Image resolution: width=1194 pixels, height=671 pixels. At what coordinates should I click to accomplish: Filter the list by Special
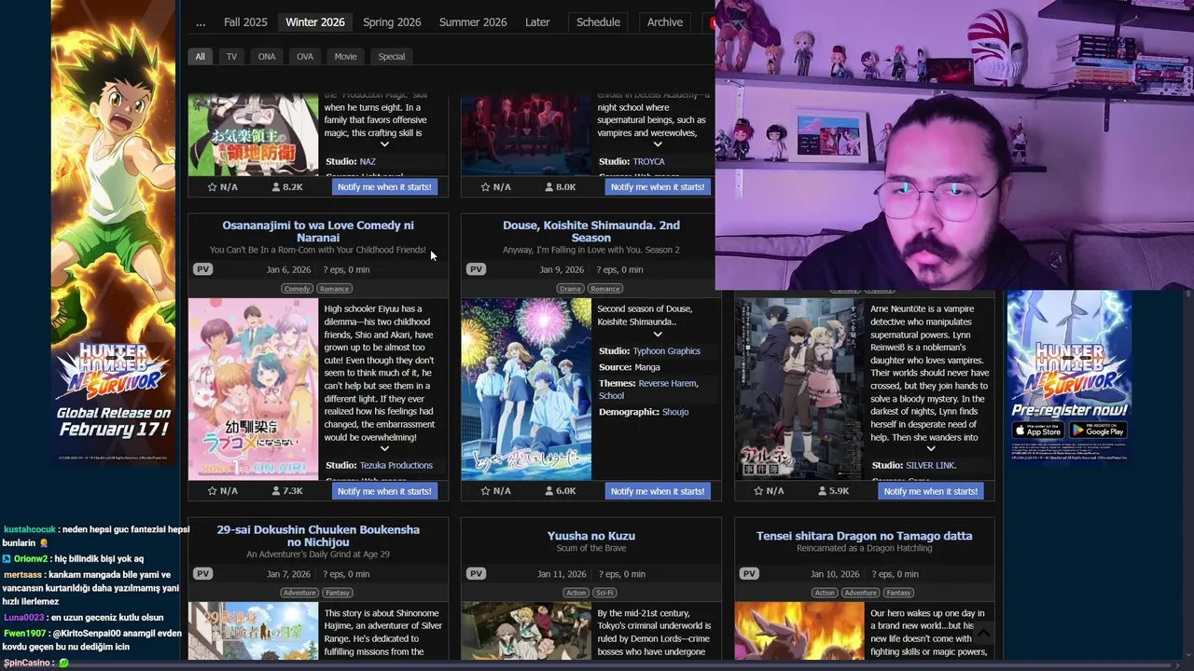click(x=392, y=57)
